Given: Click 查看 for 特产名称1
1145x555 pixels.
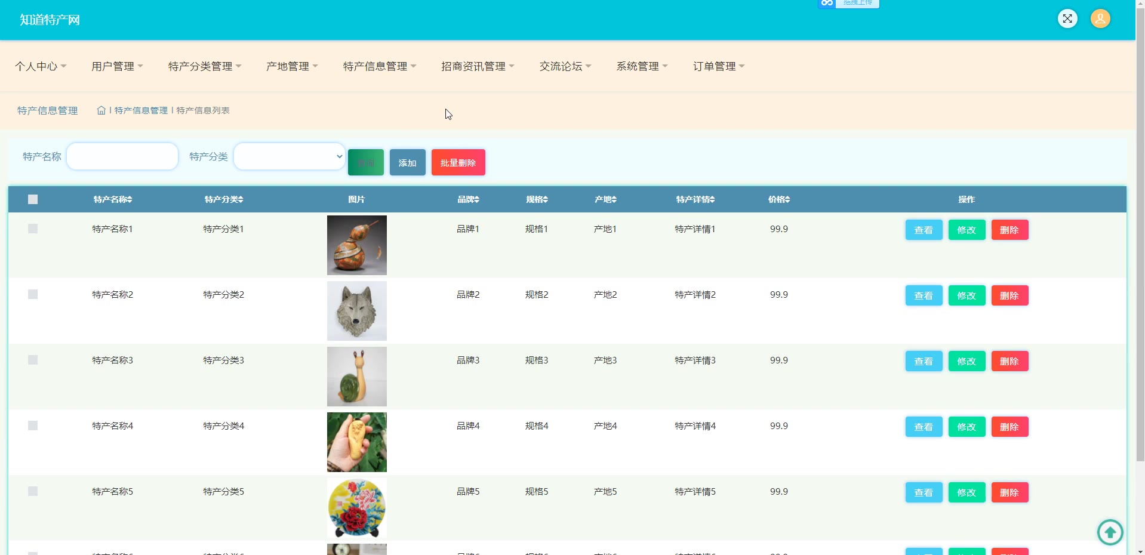Looking at the screenshot, I should 924,230.
